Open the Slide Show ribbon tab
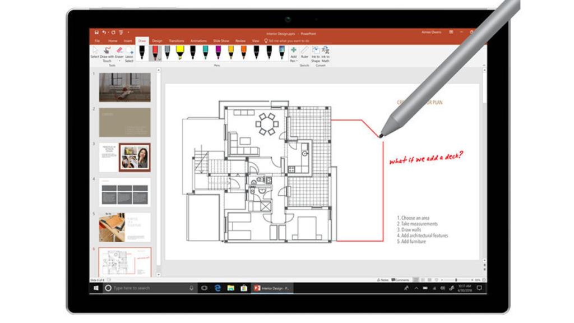 coord(220,41)
